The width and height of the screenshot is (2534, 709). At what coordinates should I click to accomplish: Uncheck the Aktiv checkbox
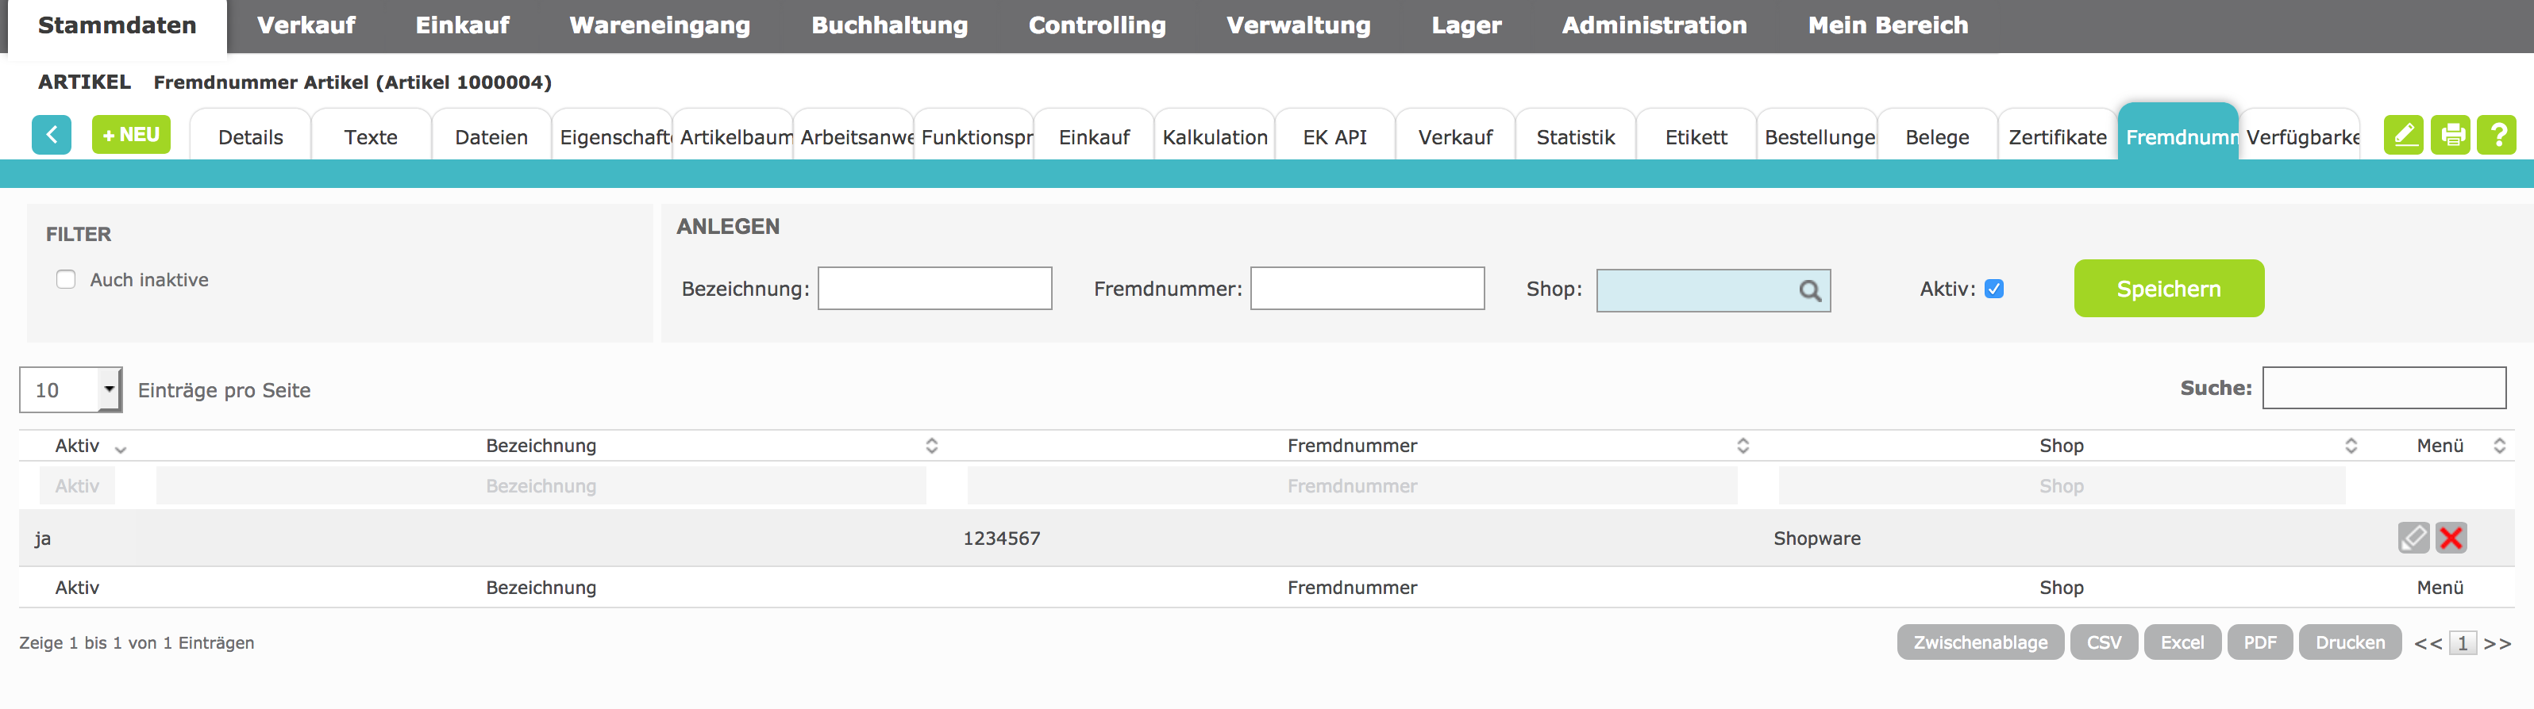pos(1994,289)
